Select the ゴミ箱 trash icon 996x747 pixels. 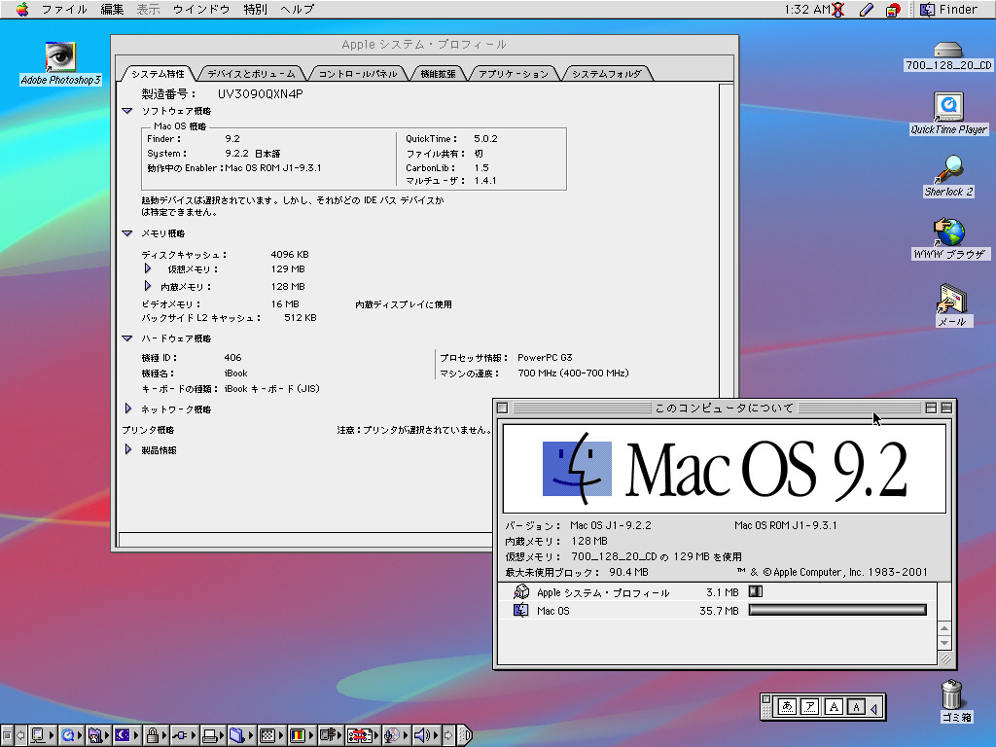point(952,694)
